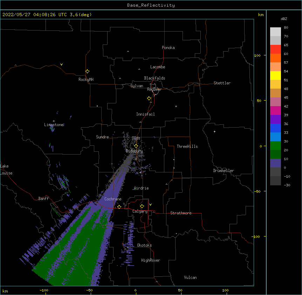This screenshot has height=295, width=302.
Task: Click the Calgary city label
Action: [140, 211]
